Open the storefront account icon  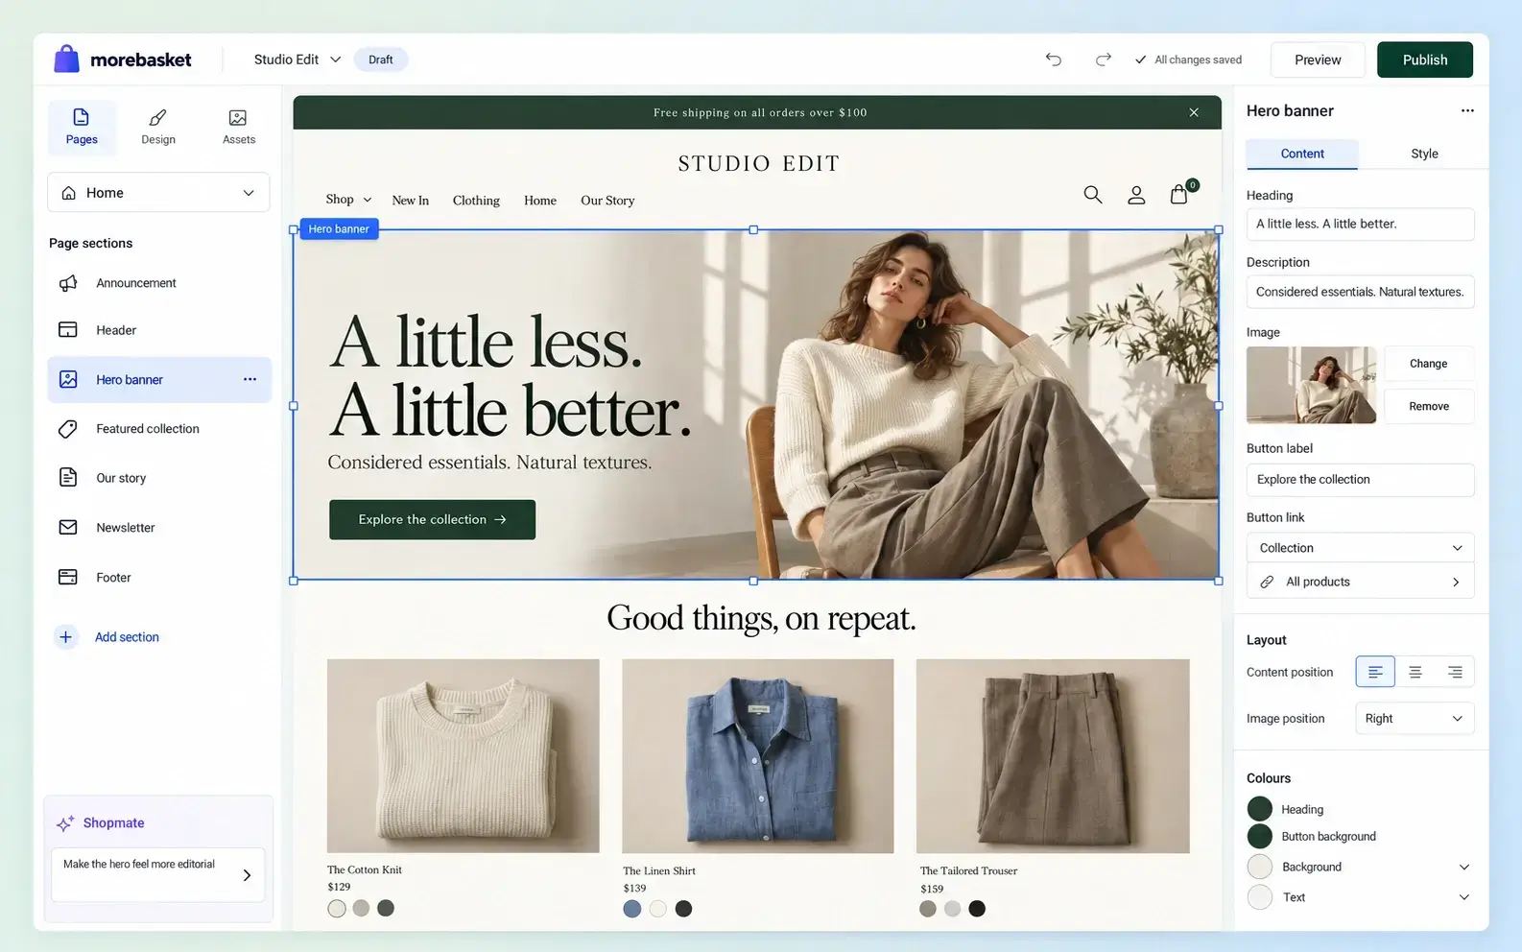pos(1136,195)
